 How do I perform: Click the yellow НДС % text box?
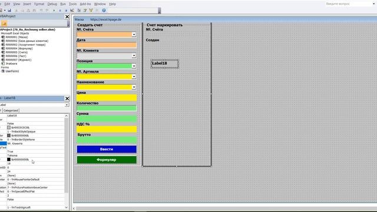click(x=107, y=129)
